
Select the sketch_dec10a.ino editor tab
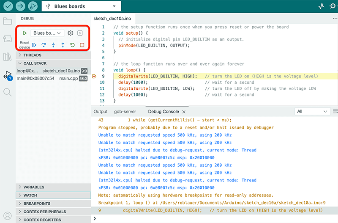coord(112,19)
